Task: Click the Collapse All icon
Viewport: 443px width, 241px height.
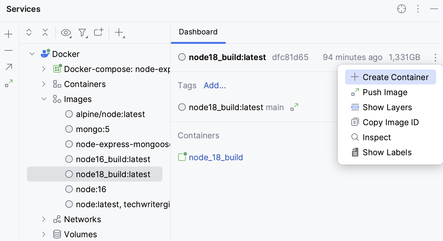Action: (x=45, y=33)
